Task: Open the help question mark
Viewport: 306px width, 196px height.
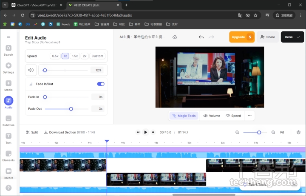Action: 8,188
